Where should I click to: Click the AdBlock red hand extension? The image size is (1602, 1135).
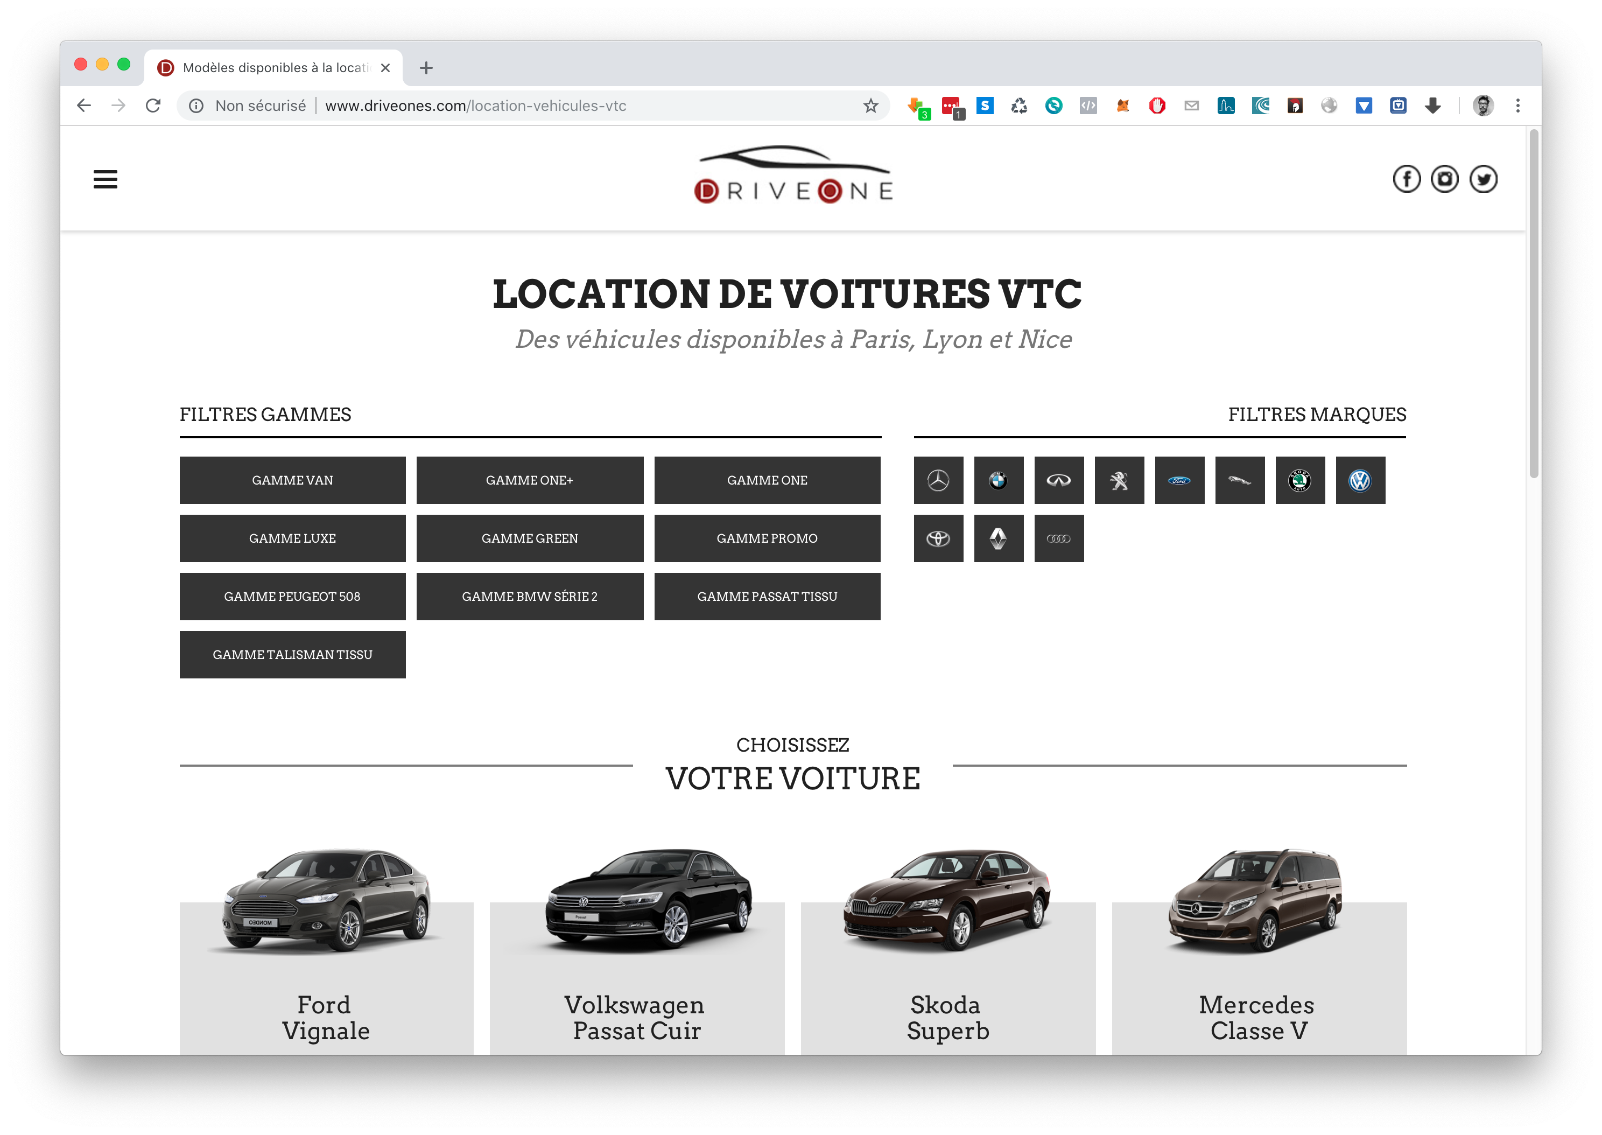pos(1157,106)
